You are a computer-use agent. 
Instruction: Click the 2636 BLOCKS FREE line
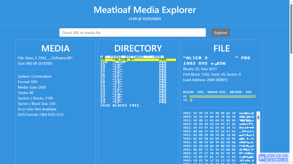tap(121, 106)
